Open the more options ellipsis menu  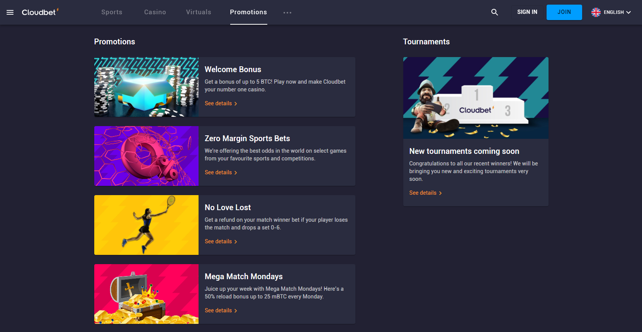pos(287,12)
